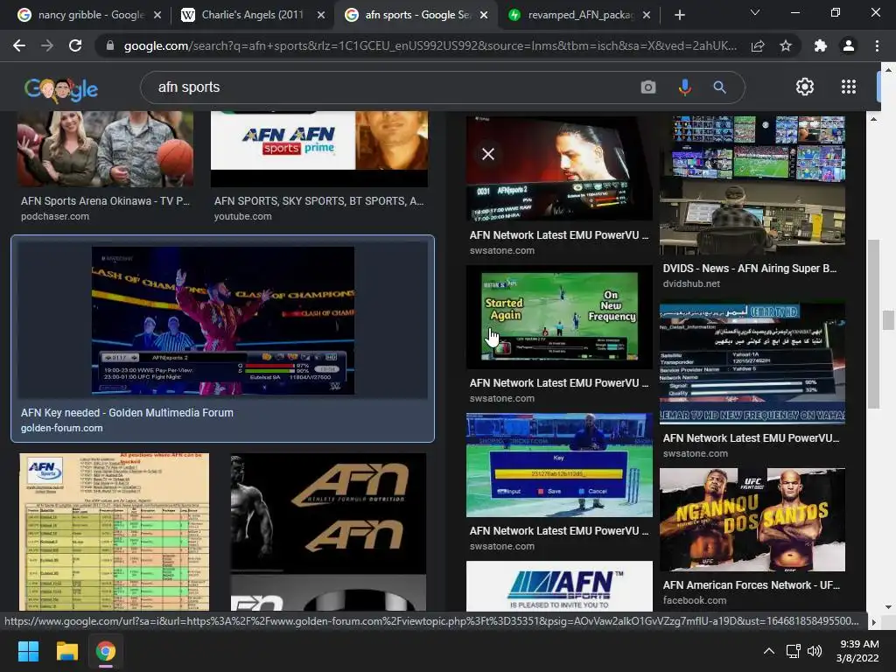The height and width of the screenshot is (672, 896).
Task: Open Google quick settings gear
Action: point(805,87)
